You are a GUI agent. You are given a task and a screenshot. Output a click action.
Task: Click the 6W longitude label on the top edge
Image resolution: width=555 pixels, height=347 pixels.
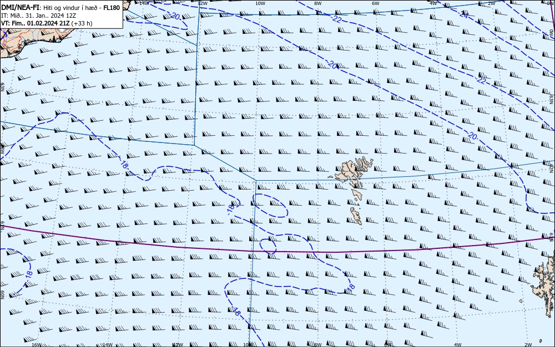point(375,3)
